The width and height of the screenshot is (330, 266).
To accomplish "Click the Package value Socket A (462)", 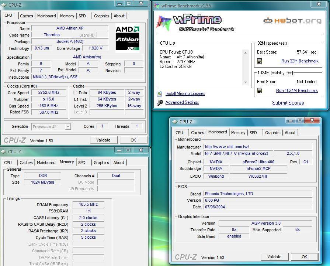I will 70,41.
